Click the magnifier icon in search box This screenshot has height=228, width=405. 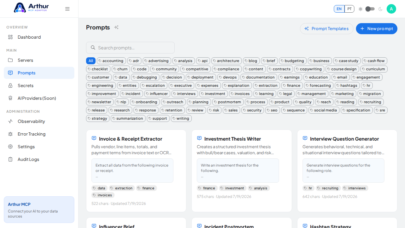click(x=93, y=47)
